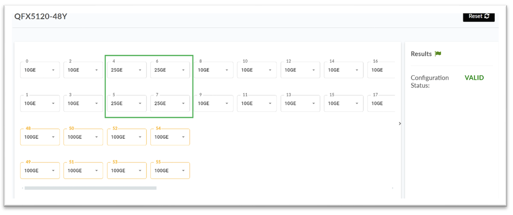513x215 pixels.
Task: Open port 12 speed dropdown
Action: [300, 70]
